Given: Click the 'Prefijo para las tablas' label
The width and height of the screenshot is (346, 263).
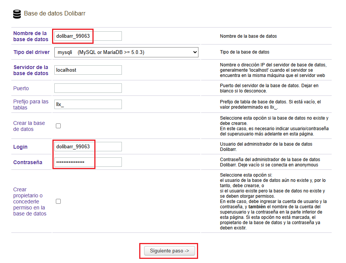Looking at the screenshot, I should pyautogui.click(x=31, y=105).
